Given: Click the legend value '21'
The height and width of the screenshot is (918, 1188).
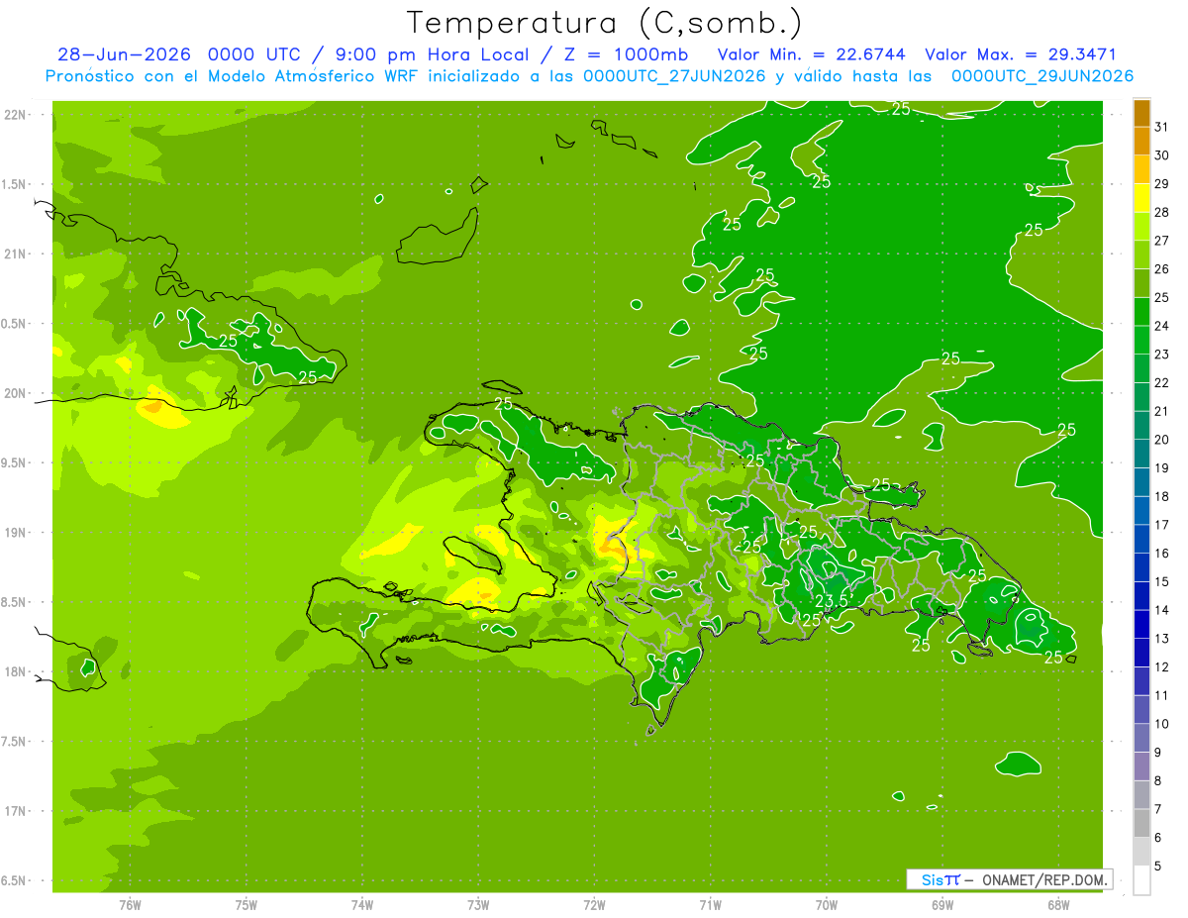Looking at the screenshot, I should pyautogui.click(x=1161, y=411).
